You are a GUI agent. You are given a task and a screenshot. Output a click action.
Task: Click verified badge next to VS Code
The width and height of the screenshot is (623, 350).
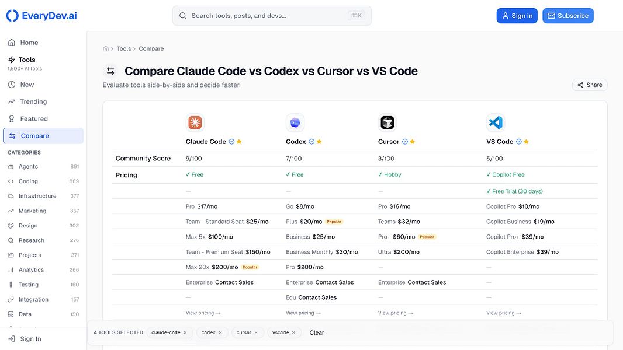tap(519, 142)
